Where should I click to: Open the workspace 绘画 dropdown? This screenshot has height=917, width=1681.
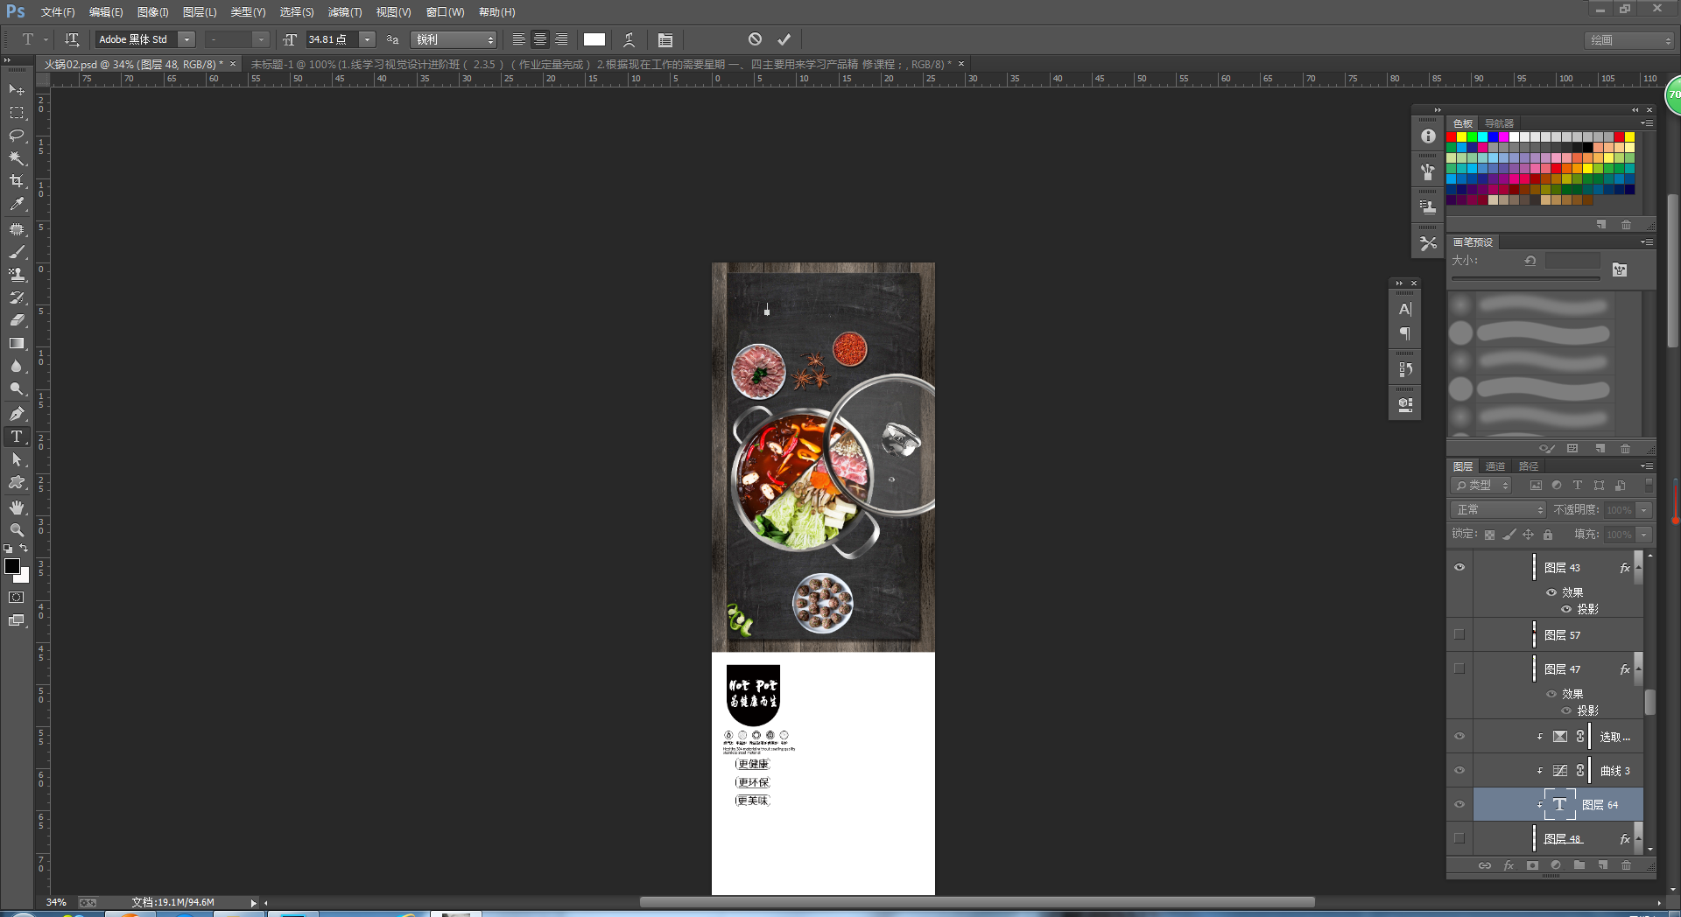[1629, 40]
